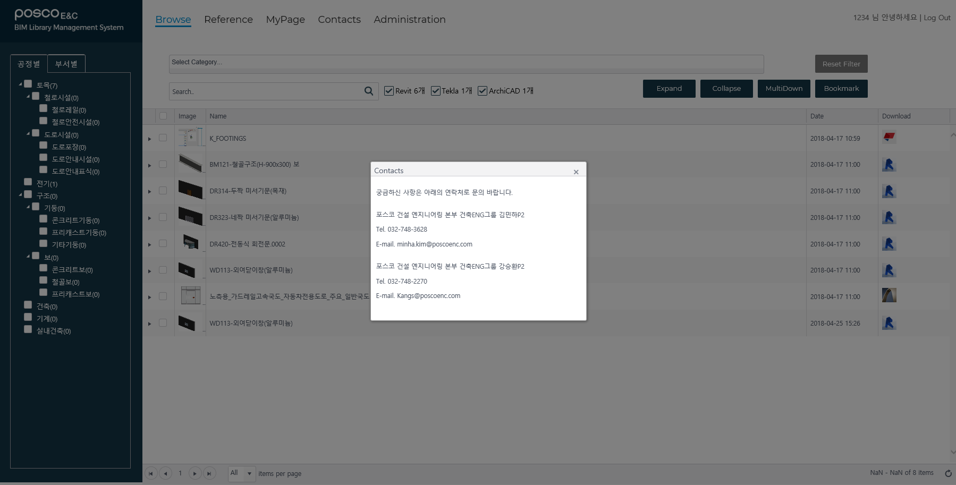956x485 pixels.
Task: Go to next page pager icon
Action: point(195,473)
